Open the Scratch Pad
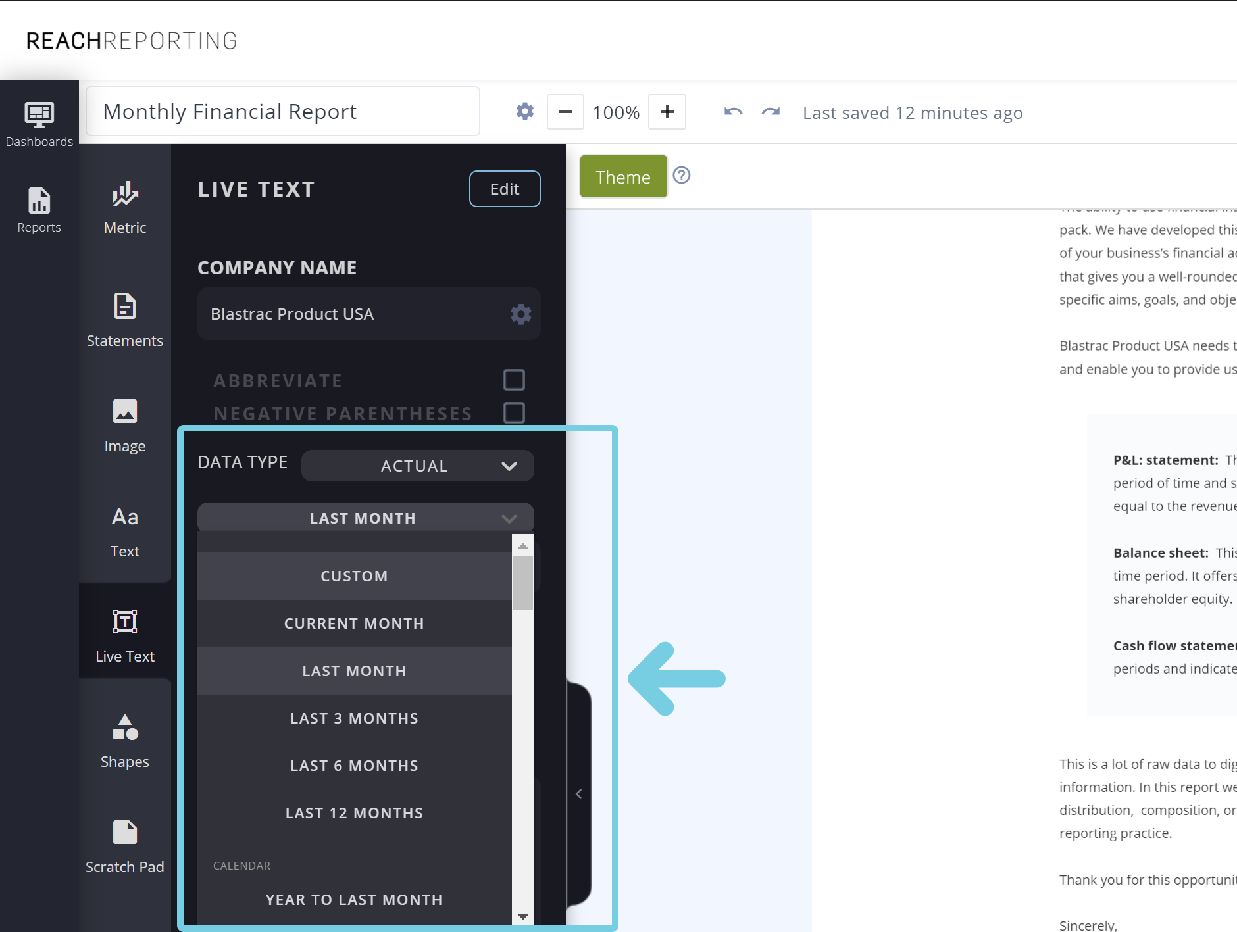Image resolution: width=1237 pixels, height=932 pixels. 125,847
